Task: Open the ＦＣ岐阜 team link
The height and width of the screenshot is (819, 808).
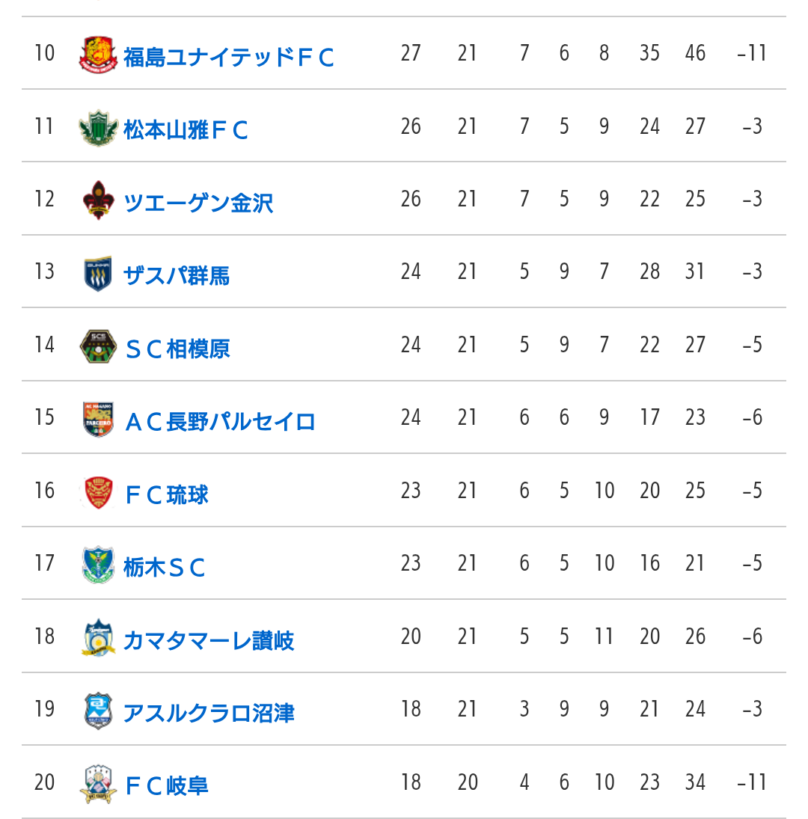Action: click(x=167, y=785)
